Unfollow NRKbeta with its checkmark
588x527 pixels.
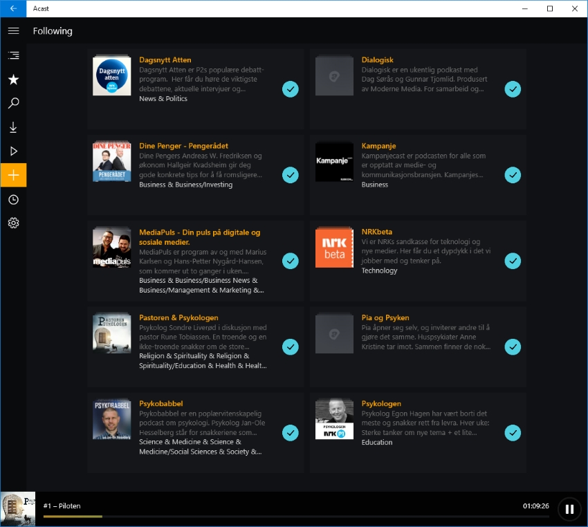513,261
